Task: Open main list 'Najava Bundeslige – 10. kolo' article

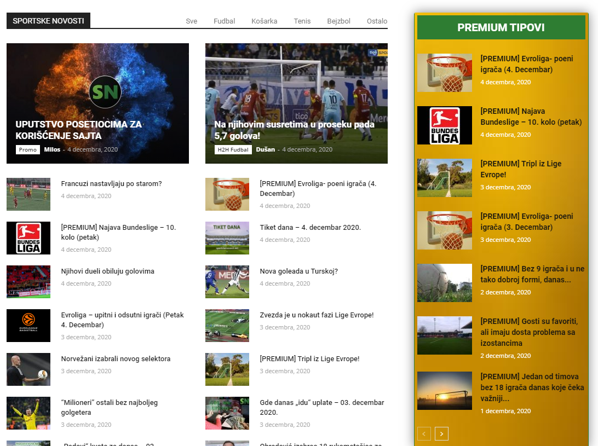Action: [x=118, y=232]
